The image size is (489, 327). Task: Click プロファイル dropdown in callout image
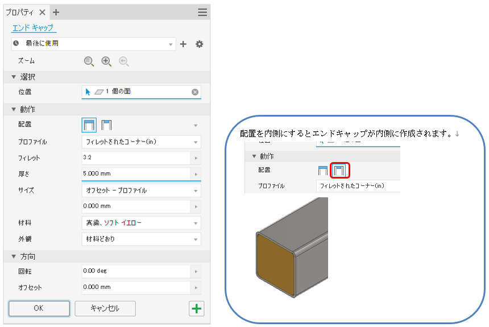click(358, 186)
